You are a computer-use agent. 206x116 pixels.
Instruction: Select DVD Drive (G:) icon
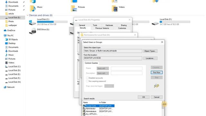[32, 31]
